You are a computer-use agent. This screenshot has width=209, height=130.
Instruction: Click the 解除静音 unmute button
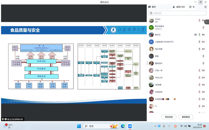click(188, 117)
